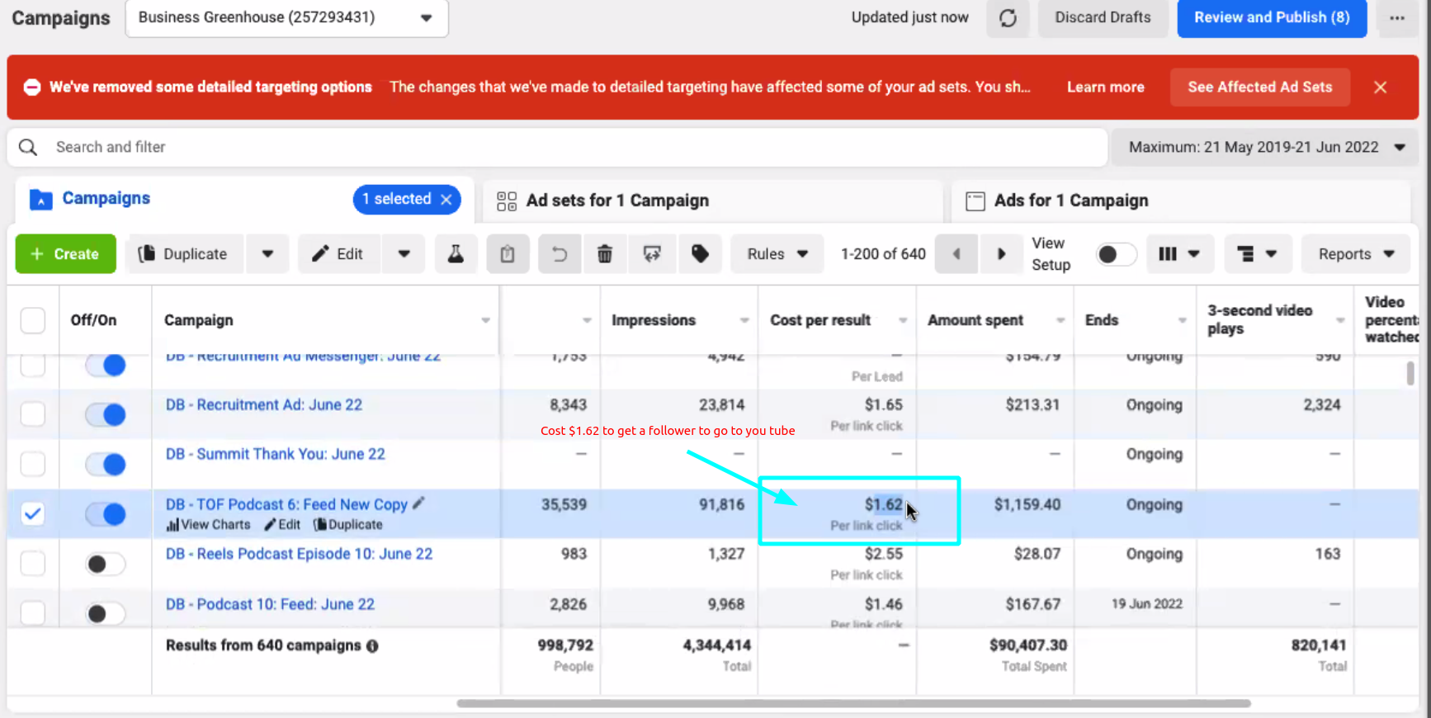Go to next page of campaigns
This screenshot has width=1431, height=718.
click(1001, 254)
